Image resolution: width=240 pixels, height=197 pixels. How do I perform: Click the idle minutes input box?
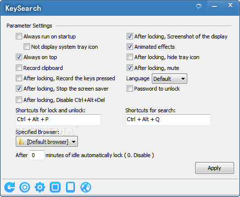[x=37, y=155]
